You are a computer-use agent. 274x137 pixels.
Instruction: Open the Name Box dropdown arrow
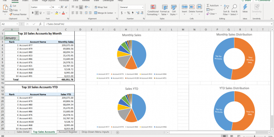pyautogui.click(x=17, y=24)
